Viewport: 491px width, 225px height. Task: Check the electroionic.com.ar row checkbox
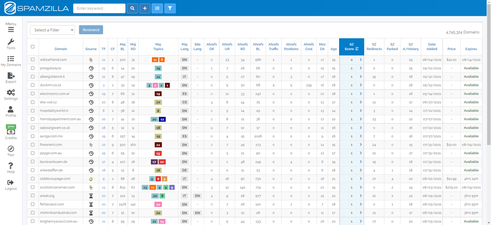point(33,94)
